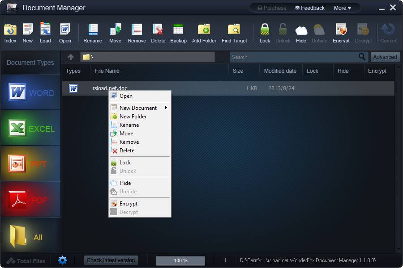Viewport: 403px width, 268px height.
Task: Click the Unhide toolbar icon
Action: (x=319, y=30)
